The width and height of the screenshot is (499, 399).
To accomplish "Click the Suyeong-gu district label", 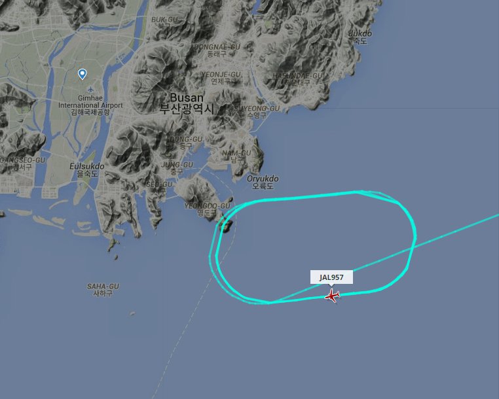I will [x=257, y=112].
